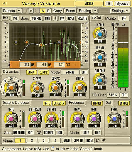Screen dimensions: 132x152
Task: Click the EQ INV button
Action: (x=62, y=18)
